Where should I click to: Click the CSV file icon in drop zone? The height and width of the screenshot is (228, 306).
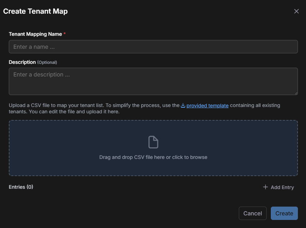coord(153,142)
